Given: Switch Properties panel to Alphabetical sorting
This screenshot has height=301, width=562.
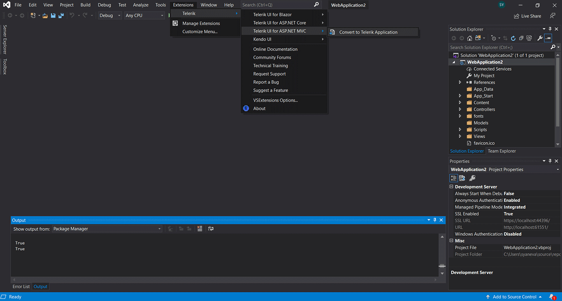Looking at the screenshot, I should (x=462, y=178).
